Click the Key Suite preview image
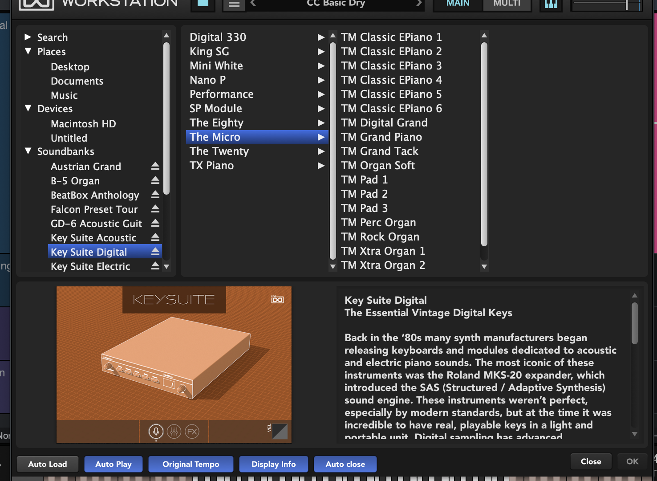This screenshot has height=481, width=657. point(174,364)
